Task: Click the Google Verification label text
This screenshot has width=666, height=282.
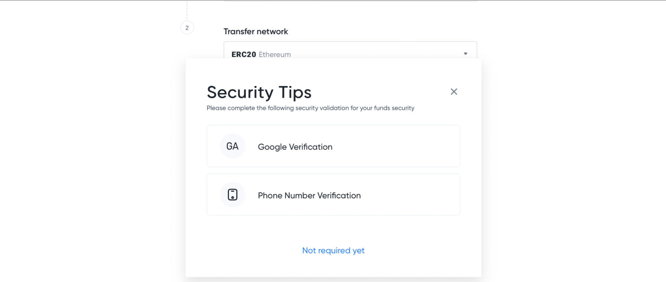Action: pyautogui.click(x=295, y=147)
